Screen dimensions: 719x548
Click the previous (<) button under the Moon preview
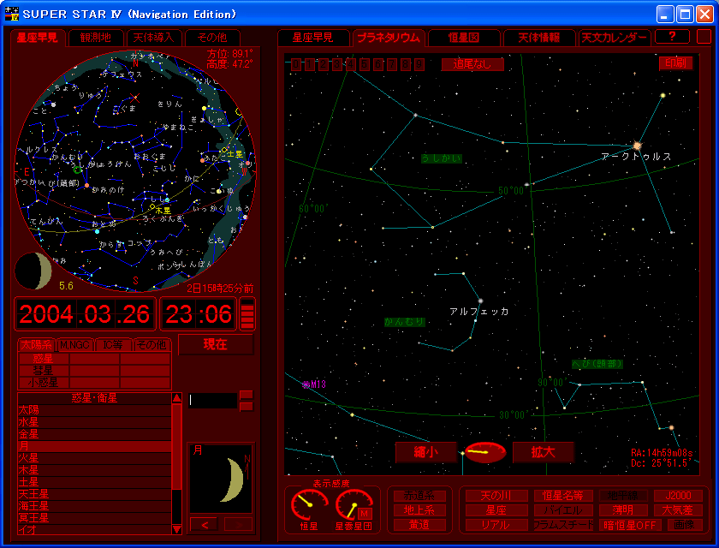(205, 525)
